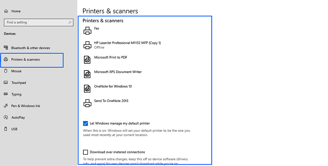Screen dimensions: 328x166
Task: Click the Home icon in sidebar
Action: pos(6,11)
